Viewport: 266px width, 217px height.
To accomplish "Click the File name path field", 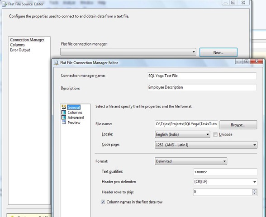I will tap(186, 124).
